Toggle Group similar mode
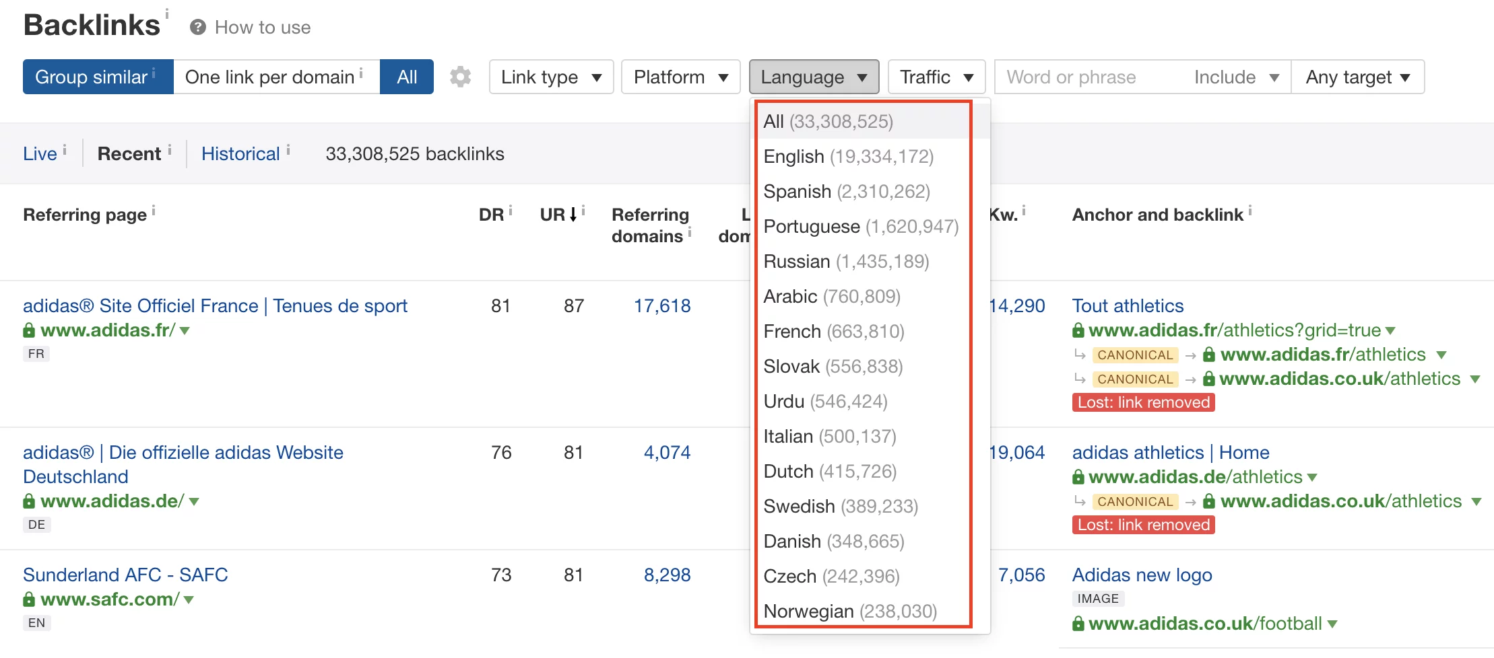 (x=92, y=77)
